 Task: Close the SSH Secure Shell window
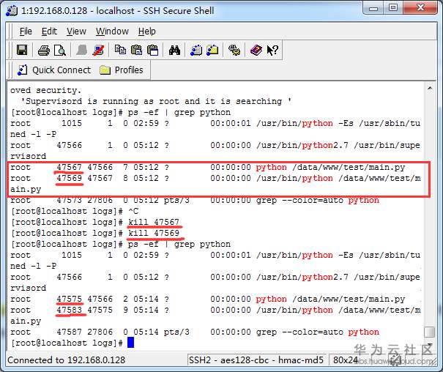420,8
